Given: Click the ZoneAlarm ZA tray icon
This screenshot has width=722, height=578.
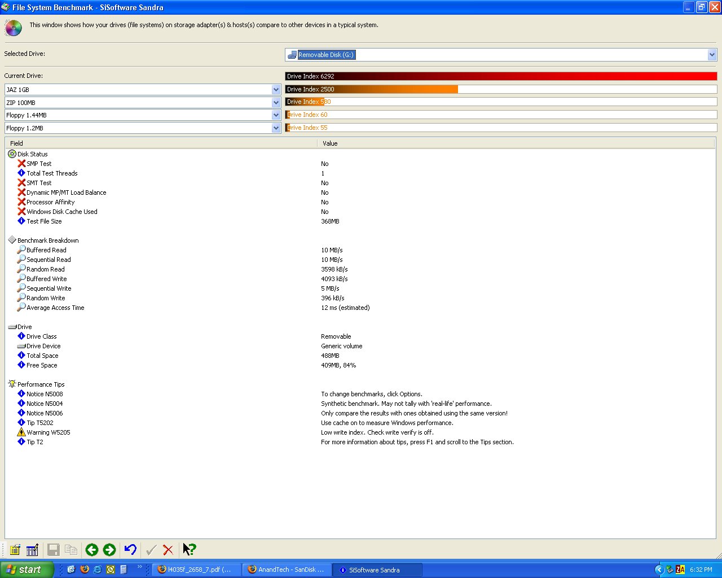Looking at the screenshot, I should pos(680,570).
